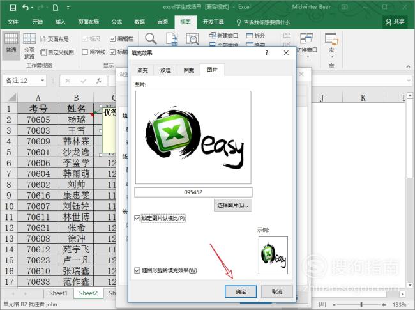The width and height of the screenshot is (415, 310).
Task: Click the insert function fx icon
Action: (x=99, y=81)
